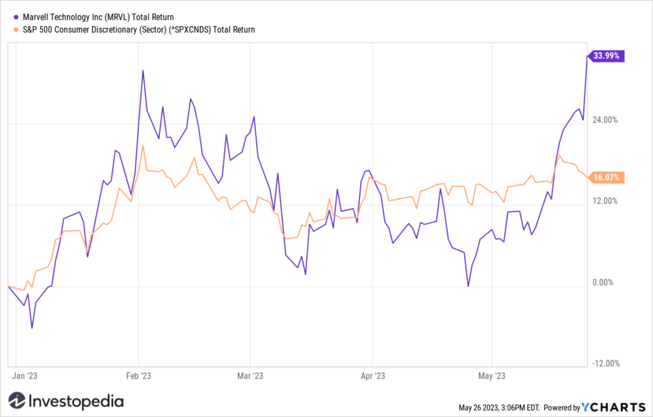
Task: Open the YCharts logo link
Action: [x=613, y=407]
